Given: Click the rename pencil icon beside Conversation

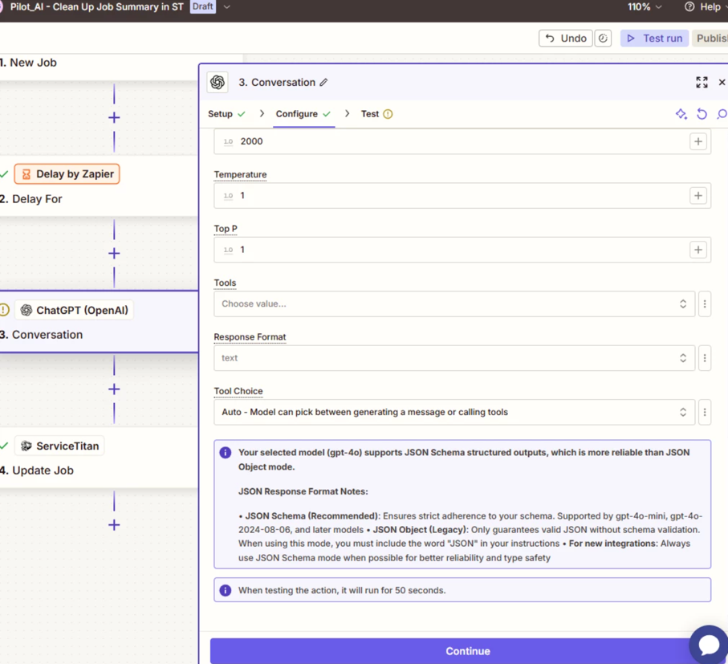Looking at the screenshot, I should point(323,82).
